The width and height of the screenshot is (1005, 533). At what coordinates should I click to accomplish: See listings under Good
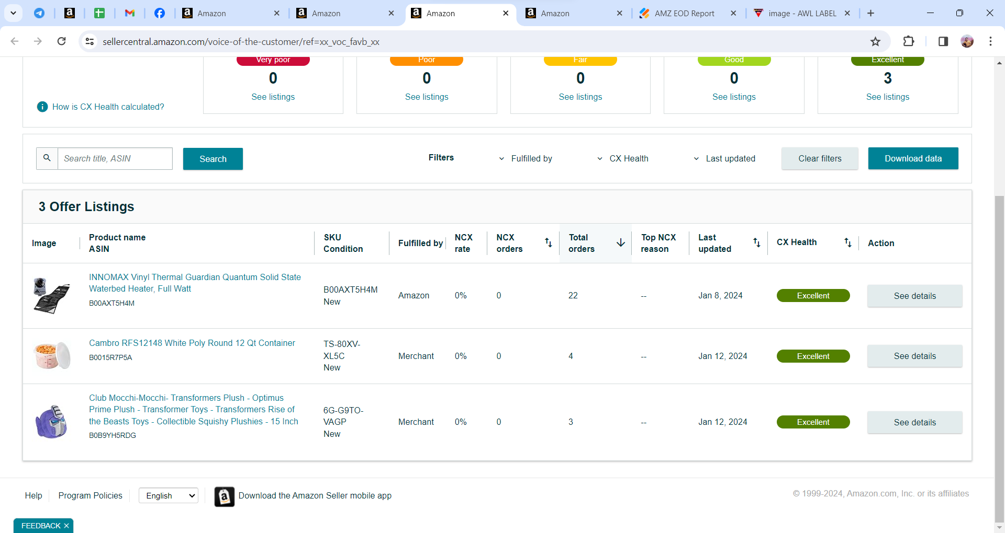pyautogui.click(x=734, y=97)
